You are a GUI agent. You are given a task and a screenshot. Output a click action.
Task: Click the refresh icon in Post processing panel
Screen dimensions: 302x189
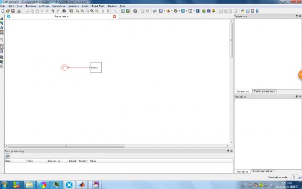[x=7, y=156]
